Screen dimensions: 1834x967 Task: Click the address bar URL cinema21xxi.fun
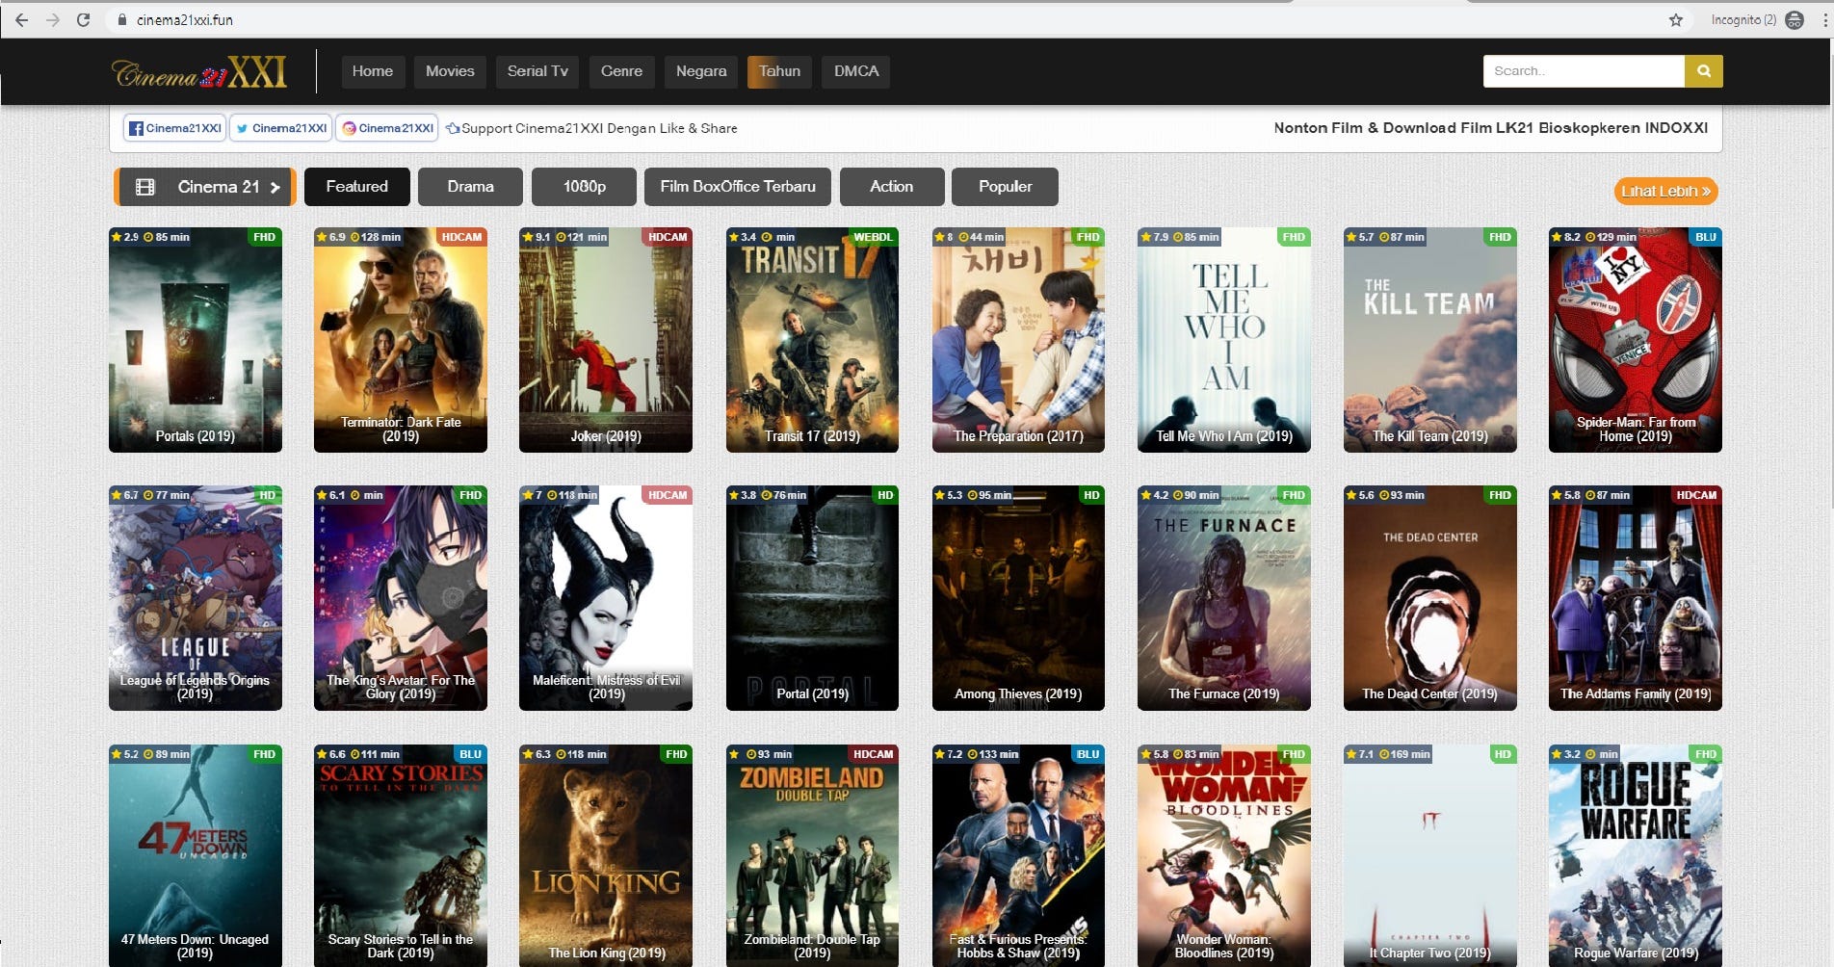(x=184, y=19)
